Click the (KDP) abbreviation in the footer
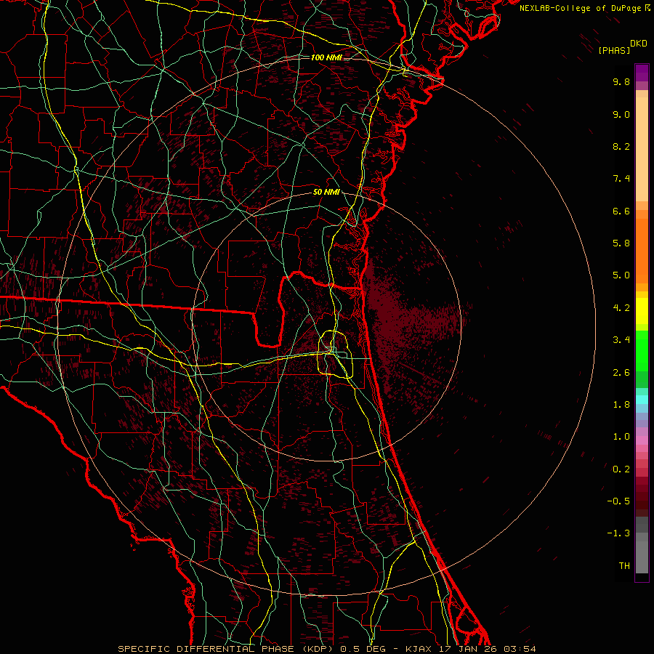Image resolution: width=654 pixels, height=654 pixels. (320, 649)
